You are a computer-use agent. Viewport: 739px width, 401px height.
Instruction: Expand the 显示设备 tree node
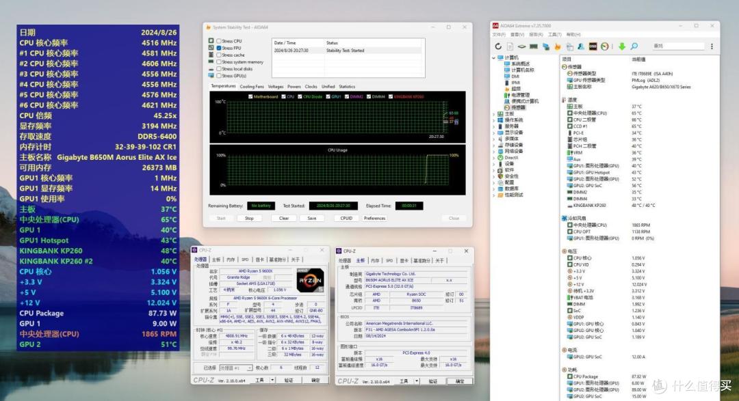(x=494, y=133)
